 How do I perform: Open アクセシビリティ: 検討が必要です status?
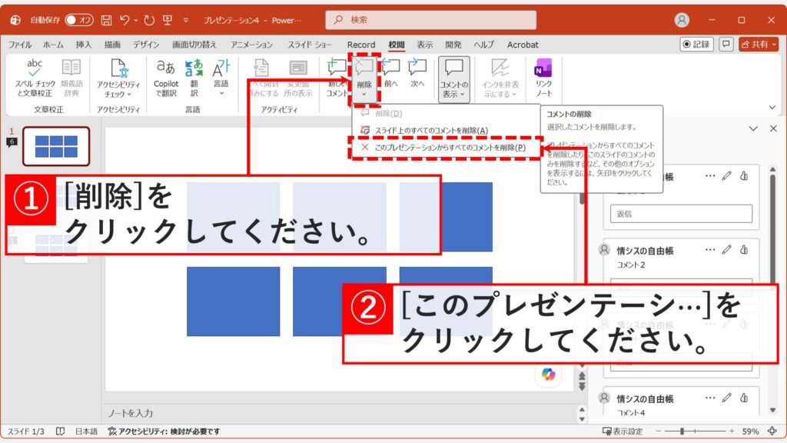tap(164, 431)
